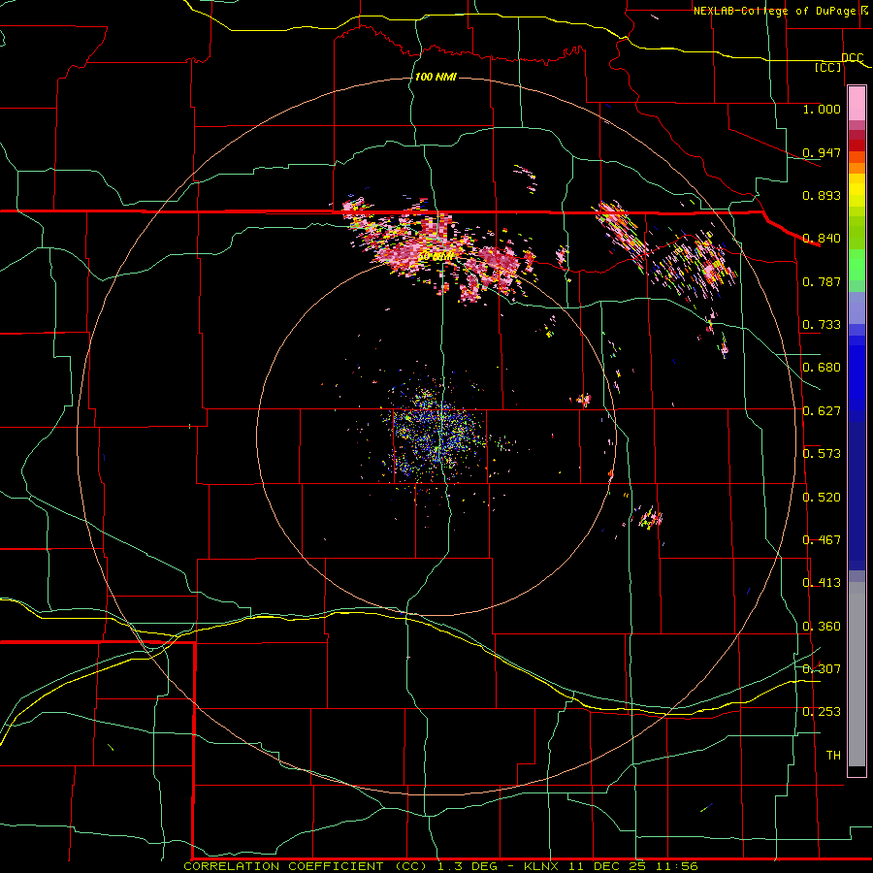Click the 0.893 scale label
Image resolution: width=873 pixels, height=873 pixels.
(x=822, y=195)
